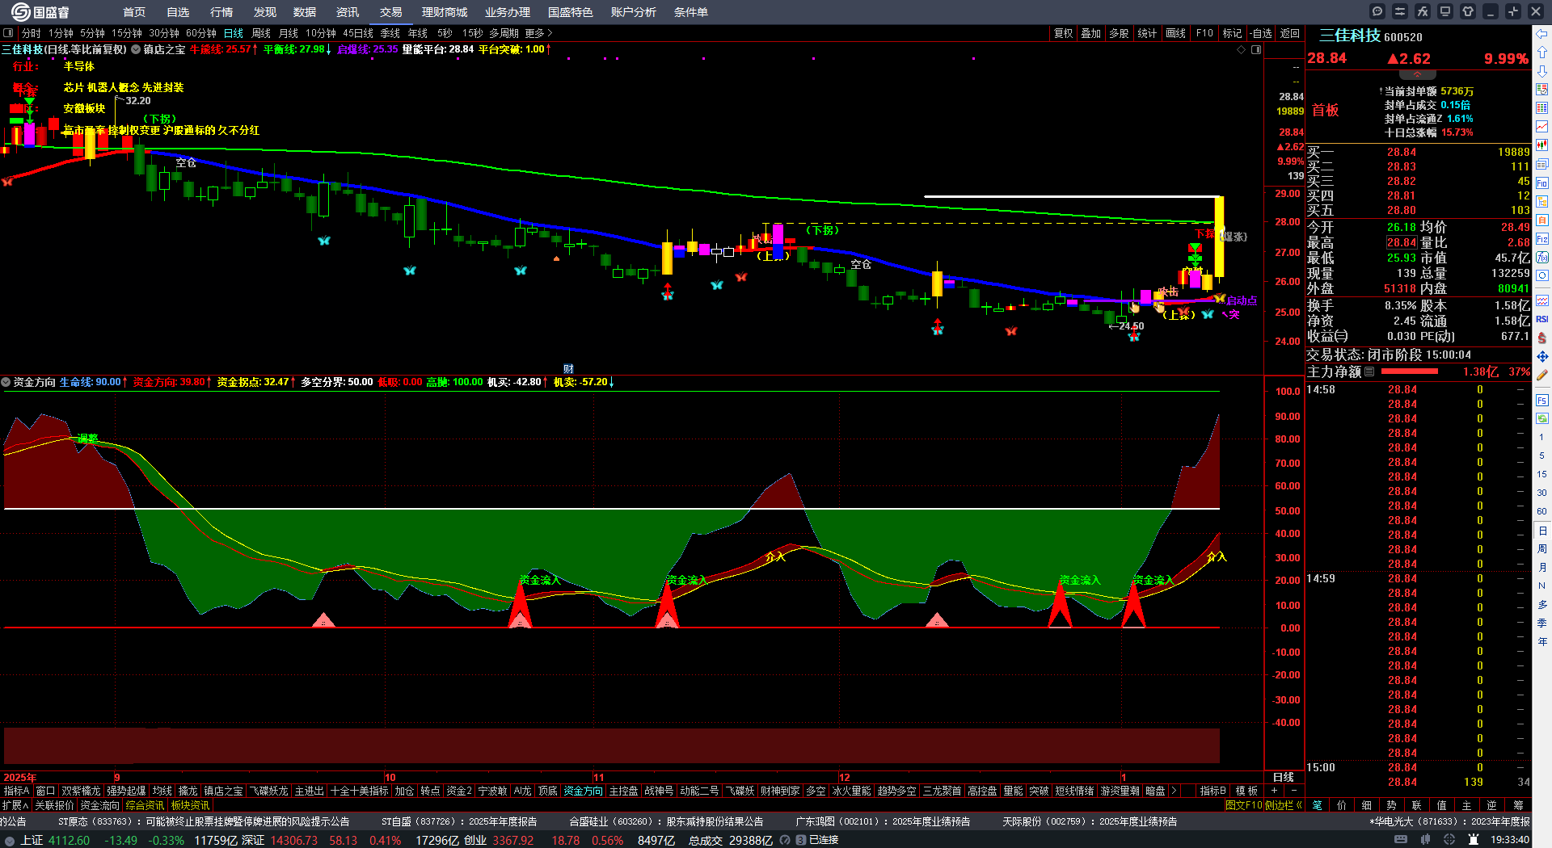Switch to 5分钟 period
This screenshot has height=848, width=1552.
click(93, 33)
